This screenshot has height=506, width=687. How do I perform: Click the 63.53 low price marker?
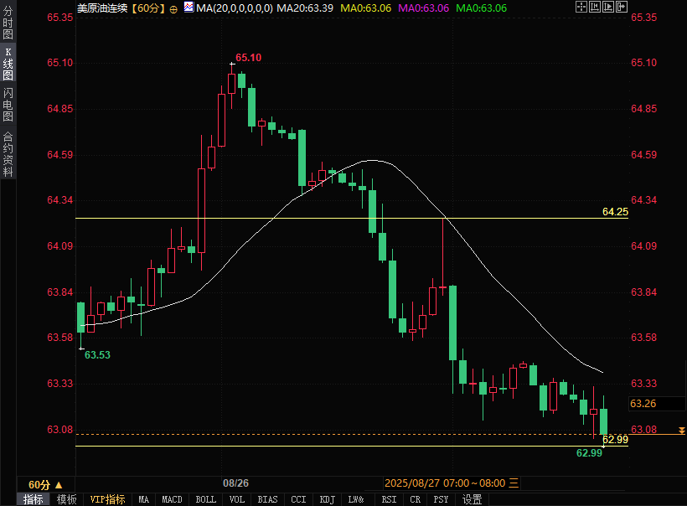point(97,355)
